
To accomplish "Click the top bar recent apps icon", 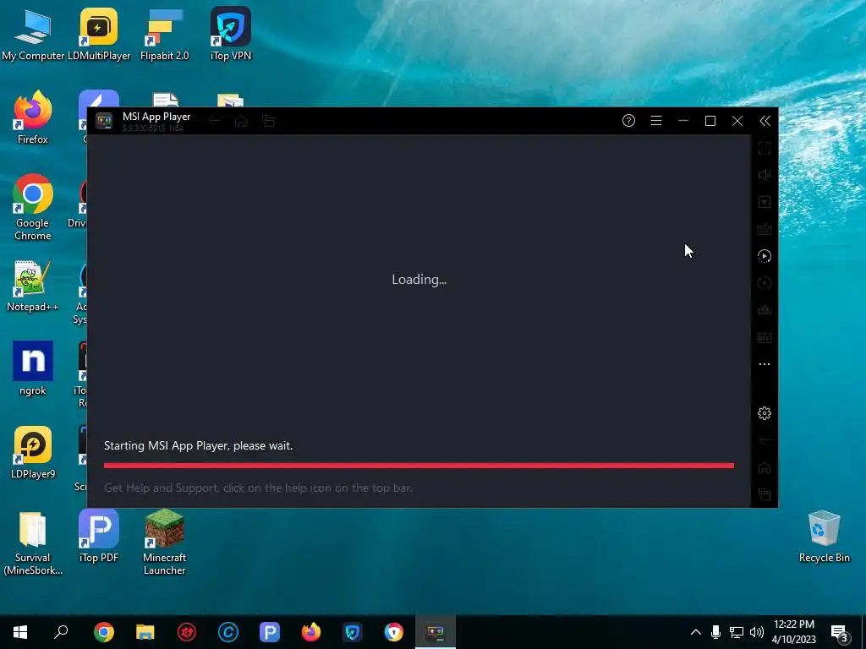I will tap(268, 121).
